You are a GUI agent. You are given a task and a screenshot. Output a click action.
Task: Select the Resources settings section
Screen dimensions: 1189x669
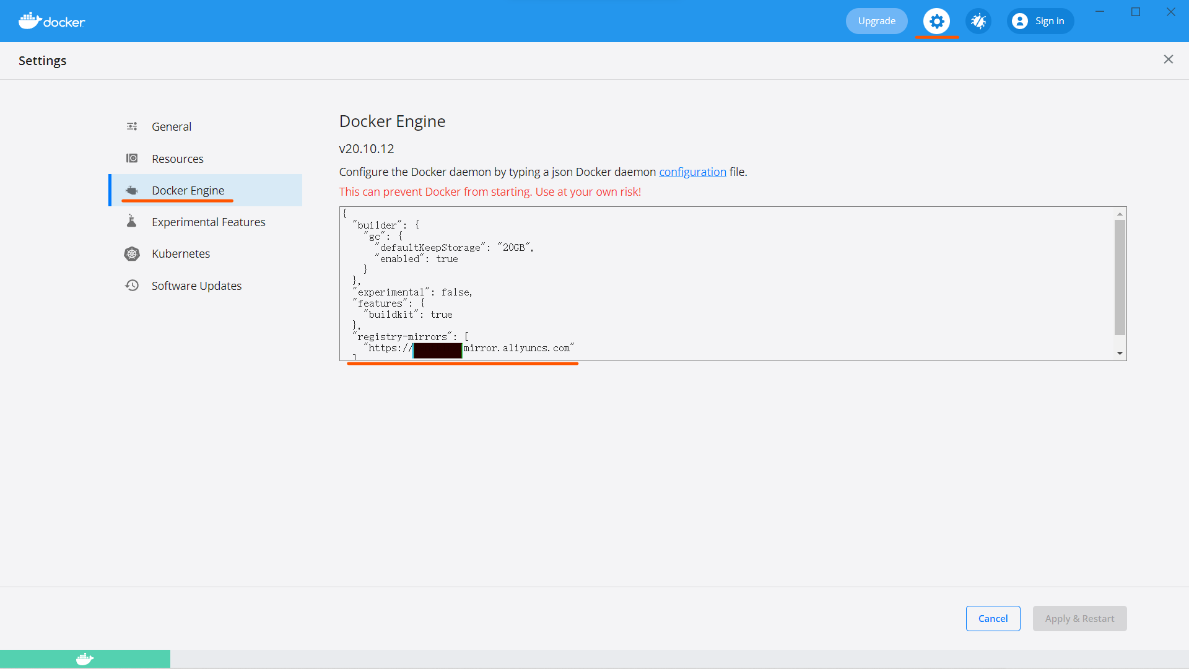(x=176, y=158)
